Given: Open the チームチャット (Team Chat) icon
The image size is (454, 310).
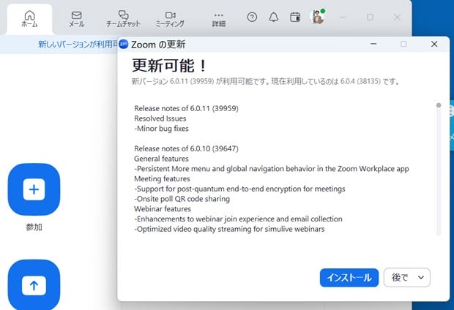Looking at the screenshot, I should (123, 18).
